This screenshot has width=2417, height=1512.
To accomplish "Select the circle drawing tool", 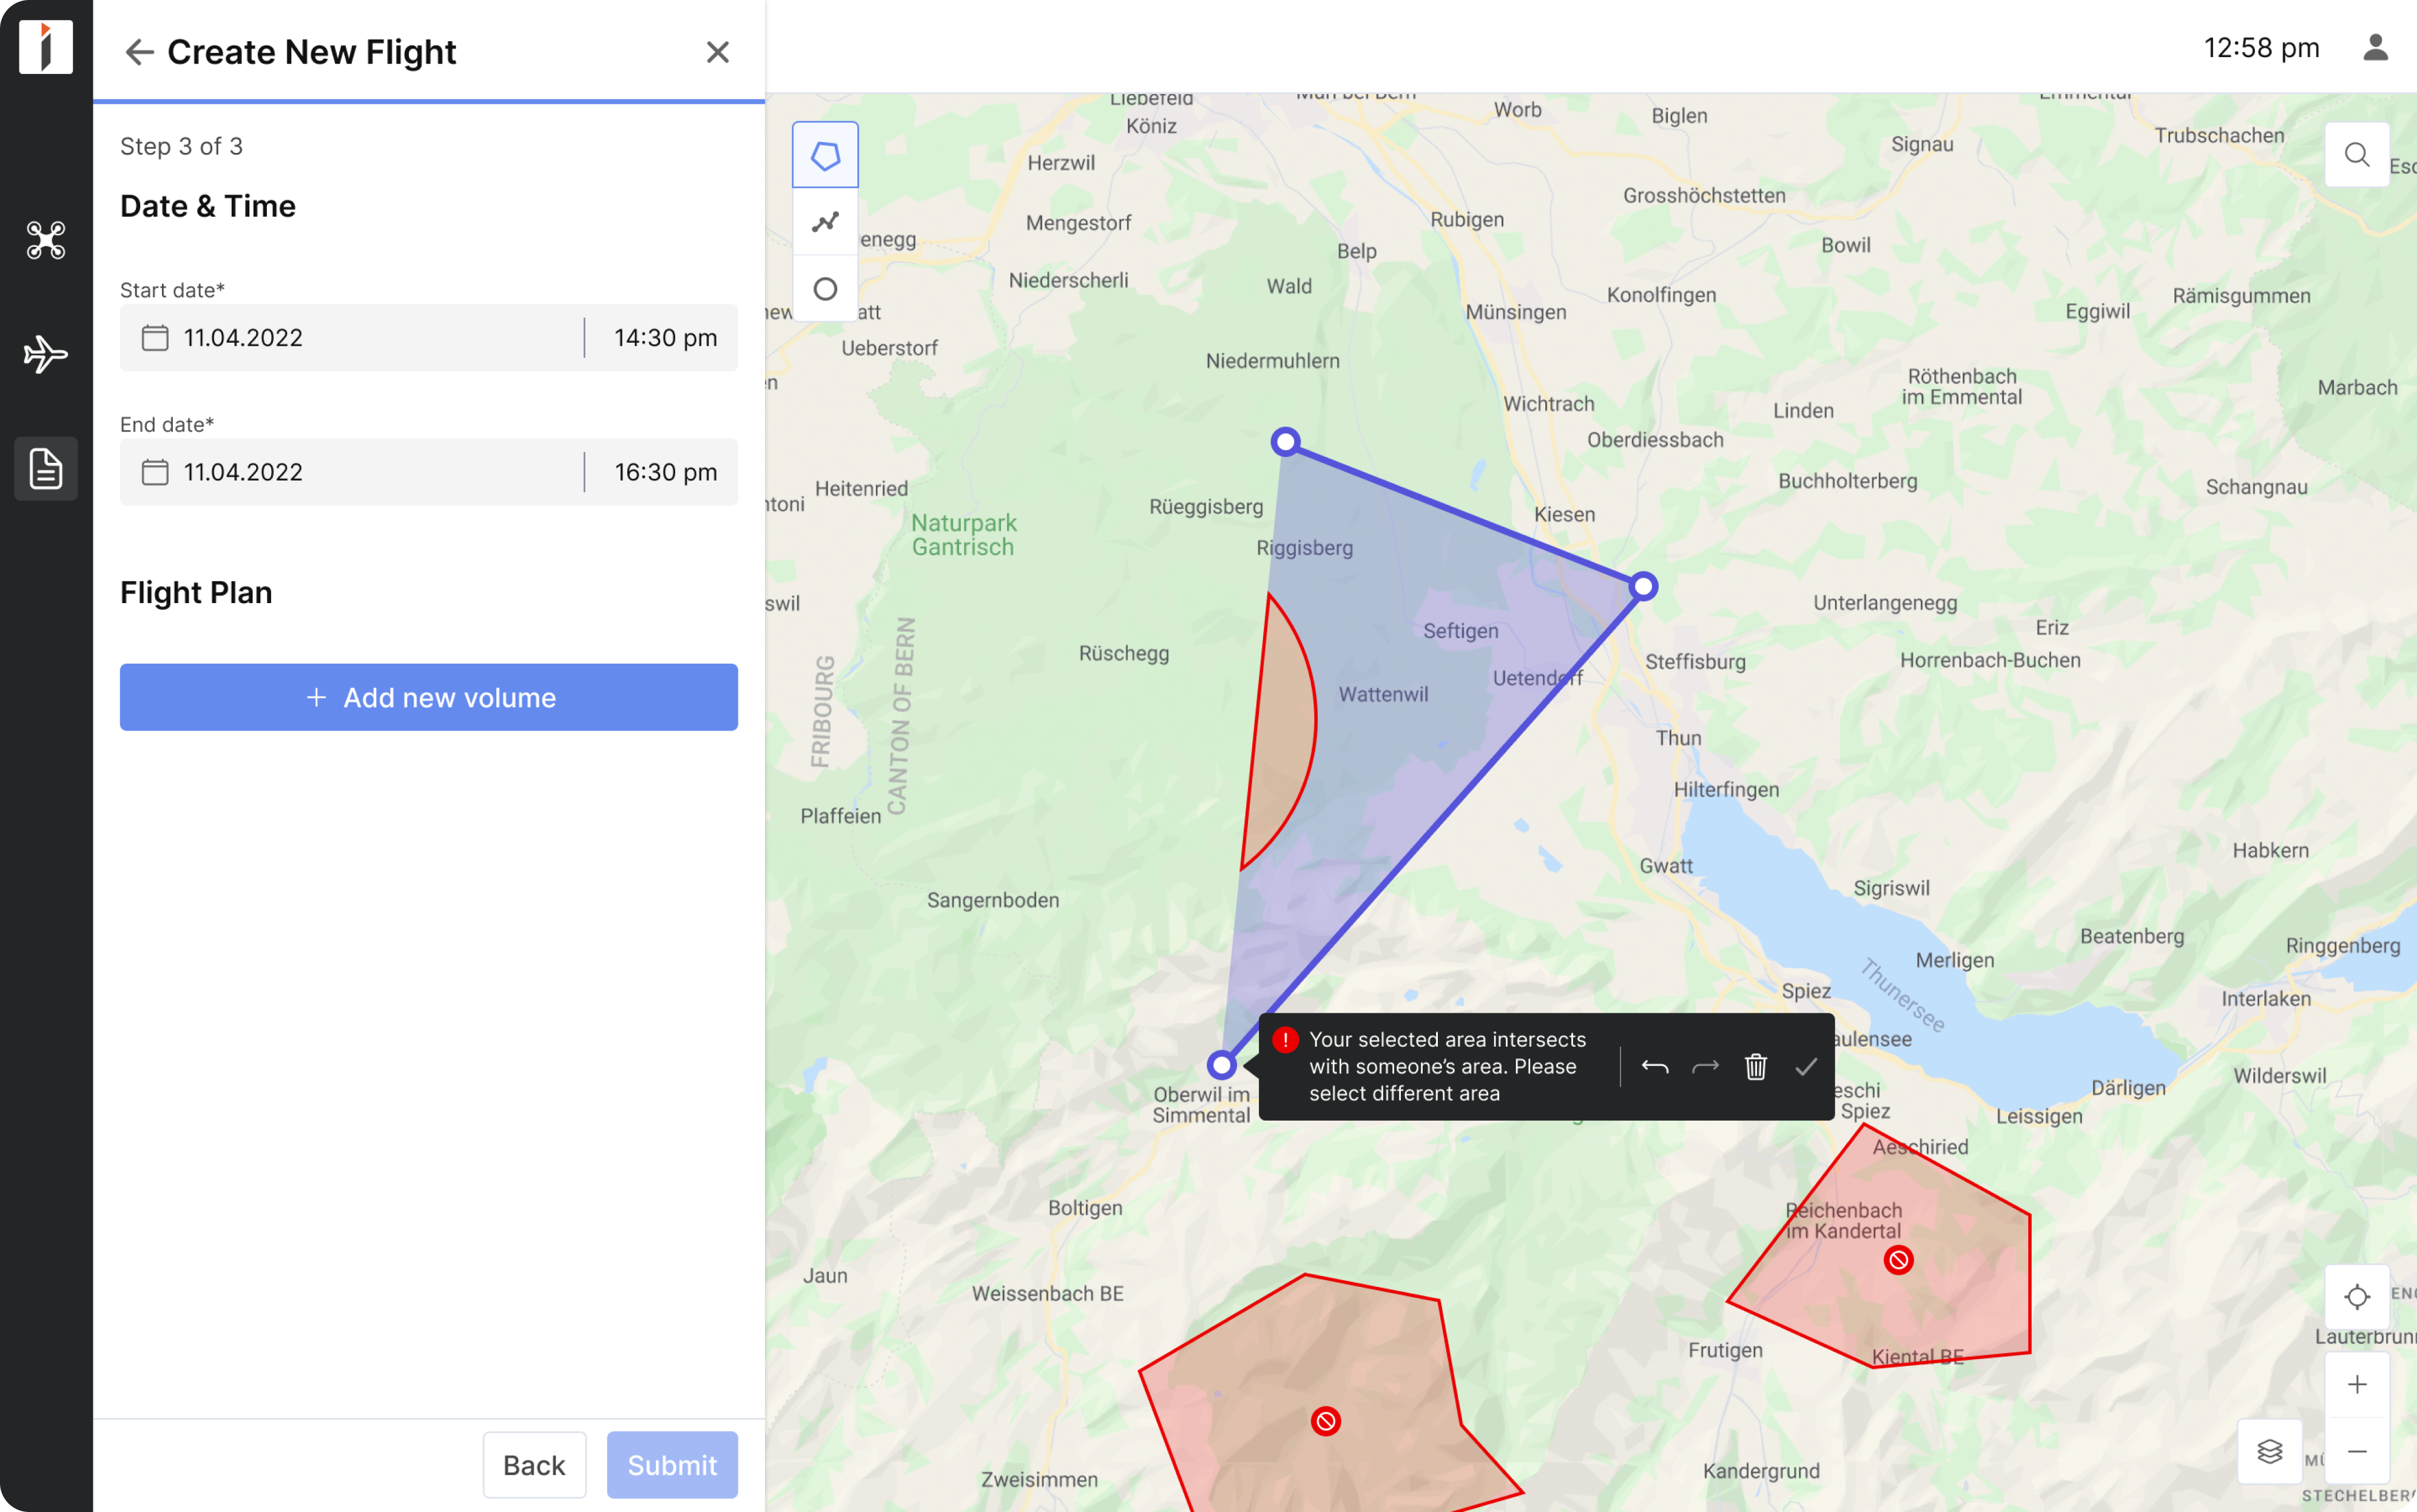I will [x=824, y=288].
